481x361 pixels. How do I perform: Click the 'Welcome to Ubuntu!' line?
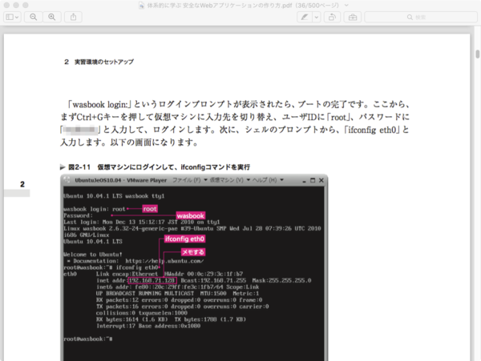[x=93, y=255]
